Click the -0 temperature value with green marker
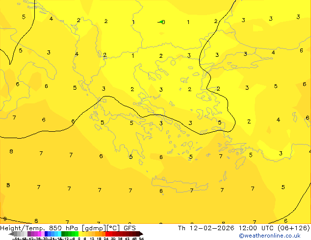 click(x=161, y=22)
